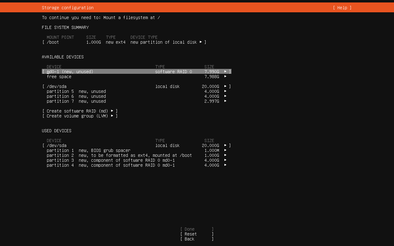Click arrow for partition 4 RAID component
The height and width of the screenshot is (246, 394).
pyautogui.click(x=225, y=165)
